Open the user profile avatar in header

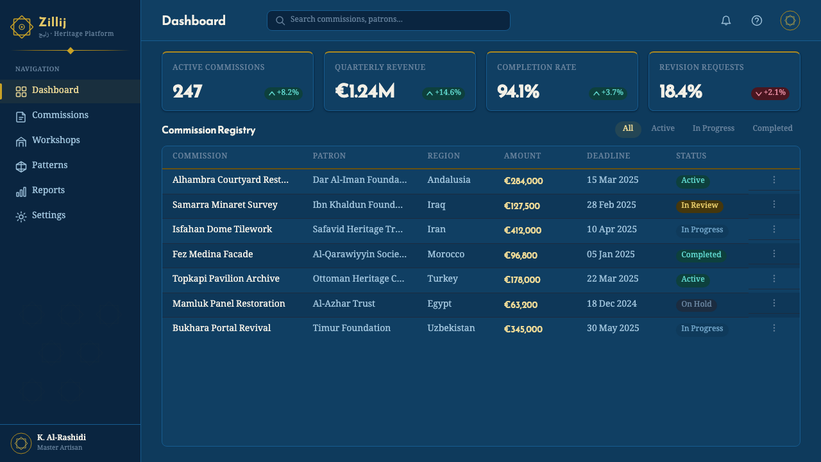[x=790, y=21]
